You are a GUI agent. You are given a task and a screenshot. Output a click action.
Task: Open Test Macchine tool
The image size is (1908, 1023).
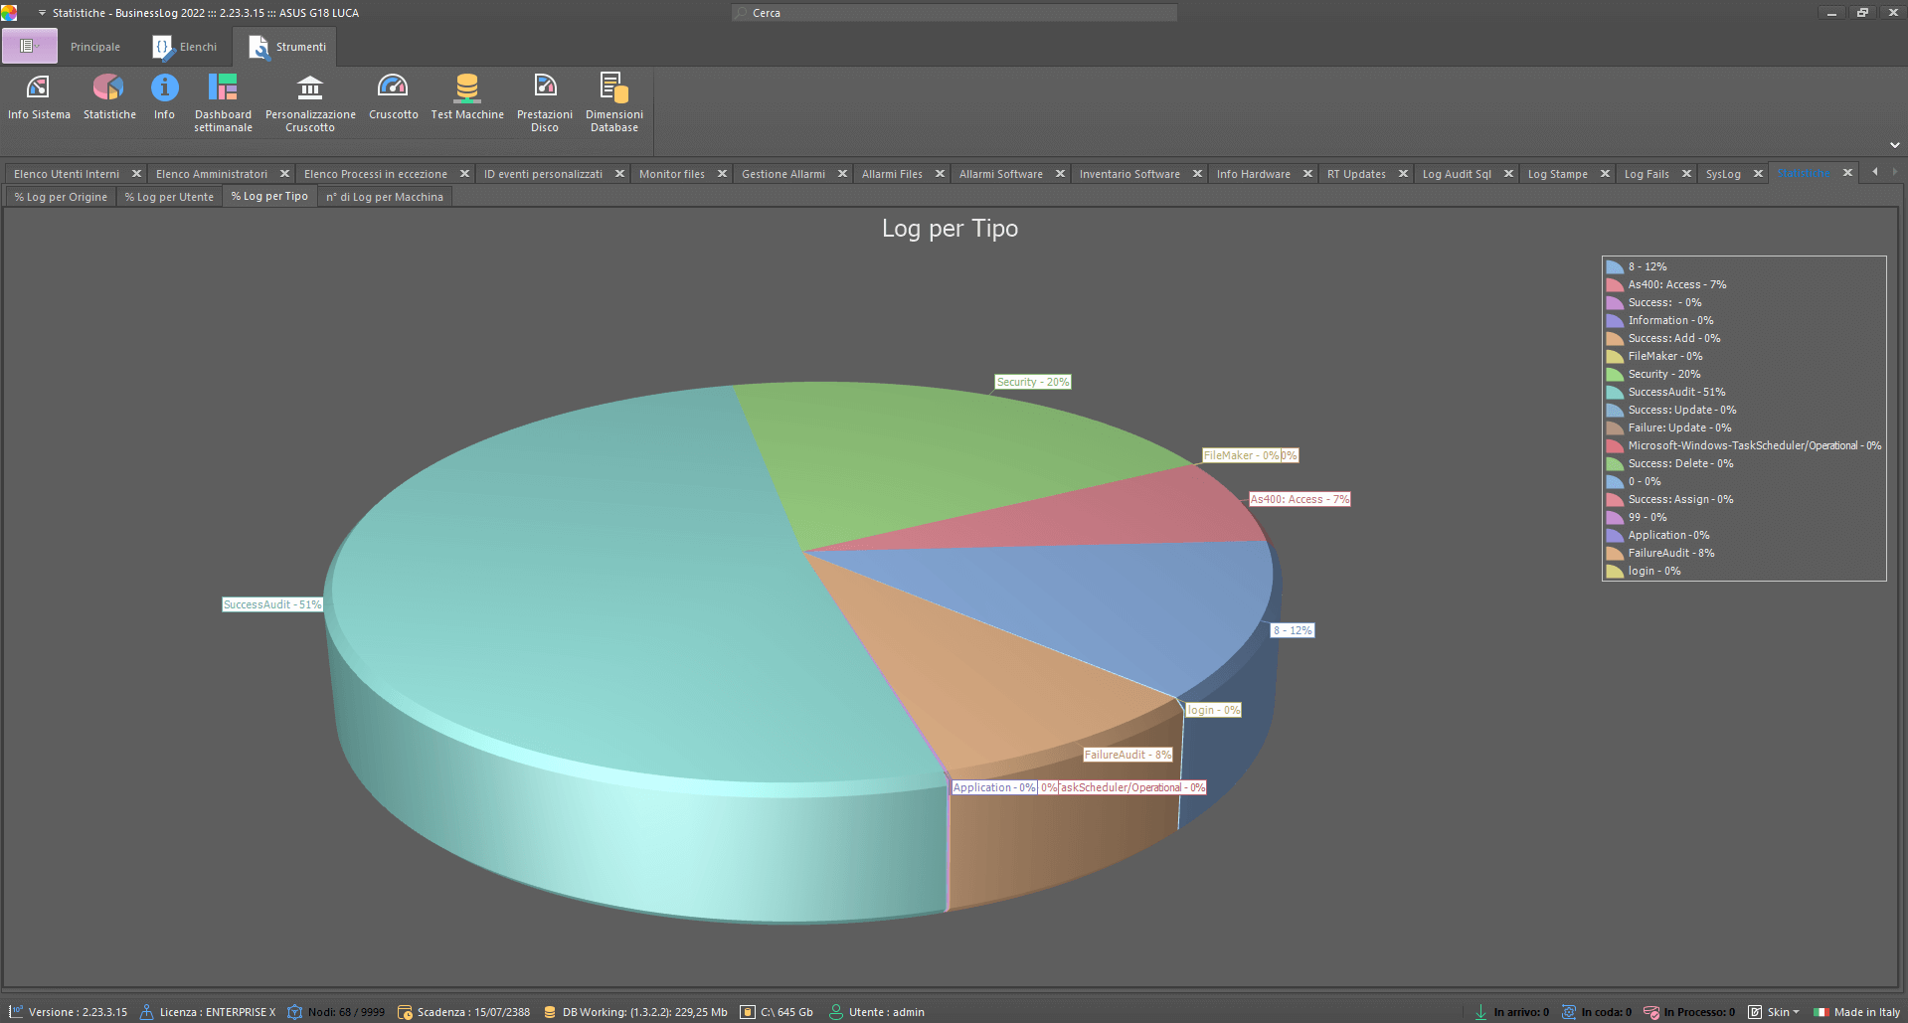pyautogui.click(x=467, y=98)
